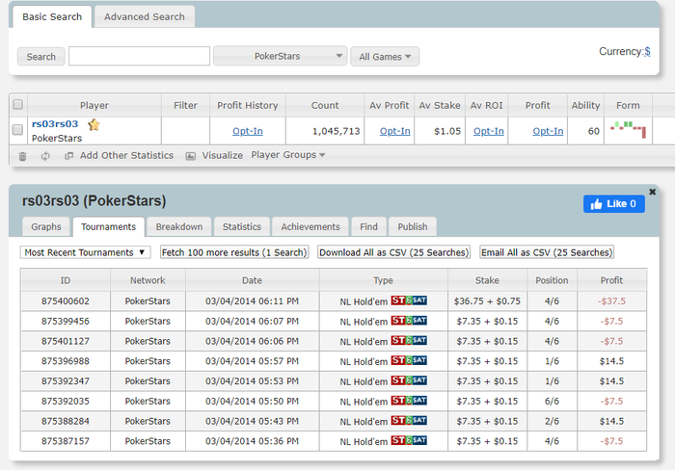Open the PokerStars network dropdown
Viewport: 675px width, 470px height.
click(x=281, y=56)
